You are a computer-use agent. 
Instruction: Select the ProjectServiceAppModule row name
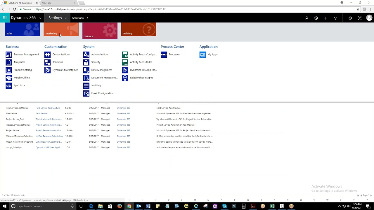pyautogui.click(x=18, y=125)
